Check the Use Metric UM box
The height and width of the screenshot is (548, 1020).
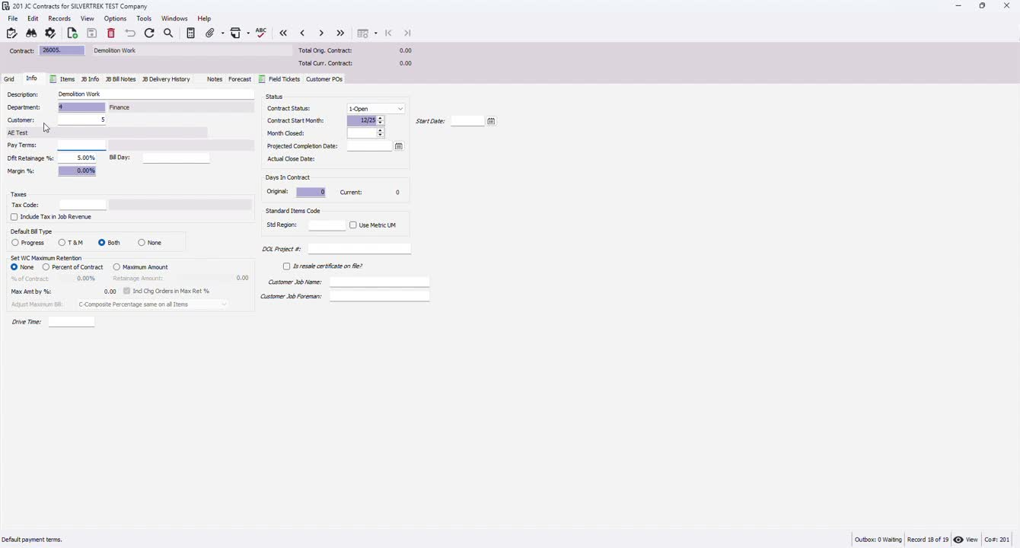point(353,225)
